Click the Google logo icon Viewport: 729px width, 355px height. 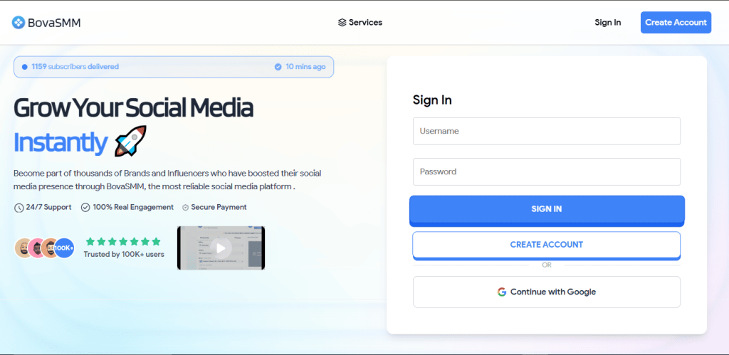tap(502, 292)
